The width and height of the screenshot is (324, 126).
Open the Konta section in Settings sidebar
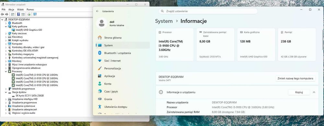tap(123, 84)
